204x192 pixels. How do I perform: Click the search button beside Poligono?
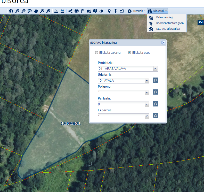click(155, 92)
